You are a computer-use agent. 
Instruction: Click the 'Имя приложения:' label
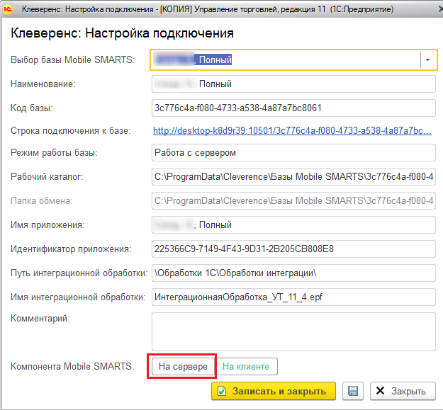pyautogui.click(x=47, y=225)
